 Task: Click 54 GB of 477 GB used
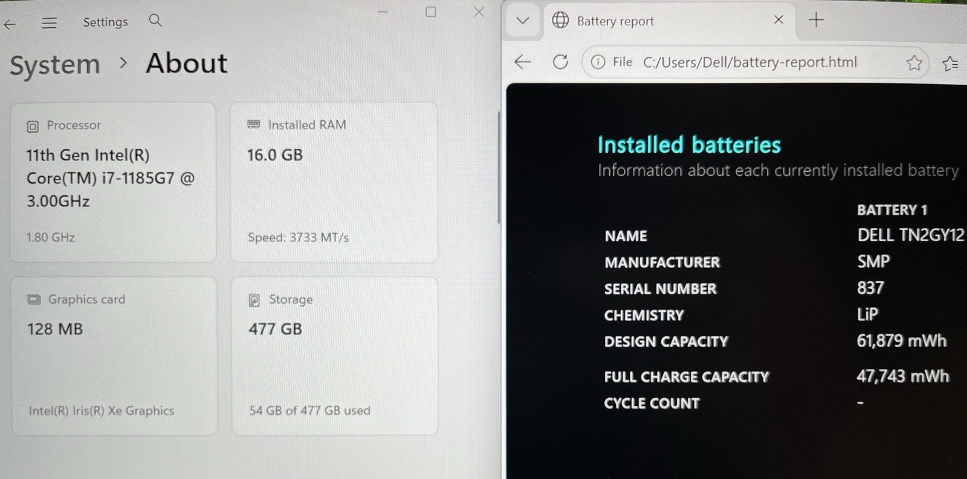tap(309, 410)
